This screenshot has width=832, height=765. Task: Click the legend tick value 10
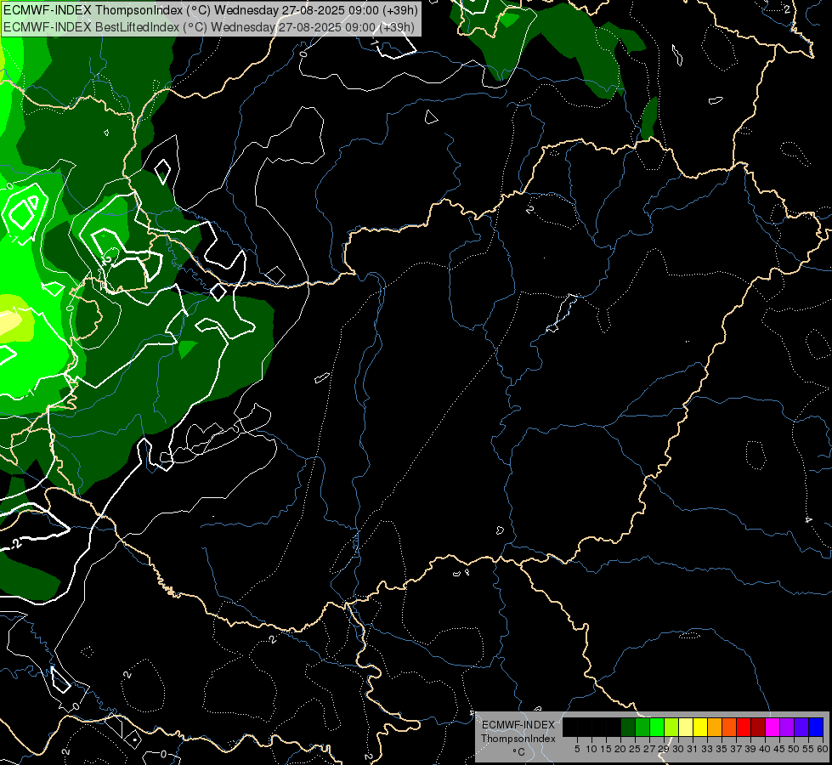[591, 749]
